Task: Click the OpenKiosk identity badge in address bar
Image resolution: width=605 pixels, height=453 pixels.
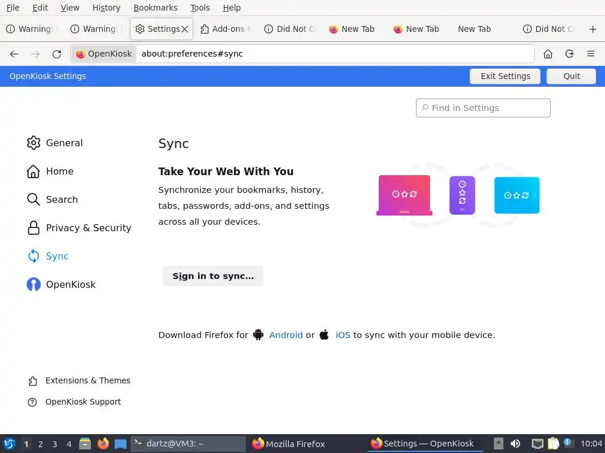Action: (104, 54)
